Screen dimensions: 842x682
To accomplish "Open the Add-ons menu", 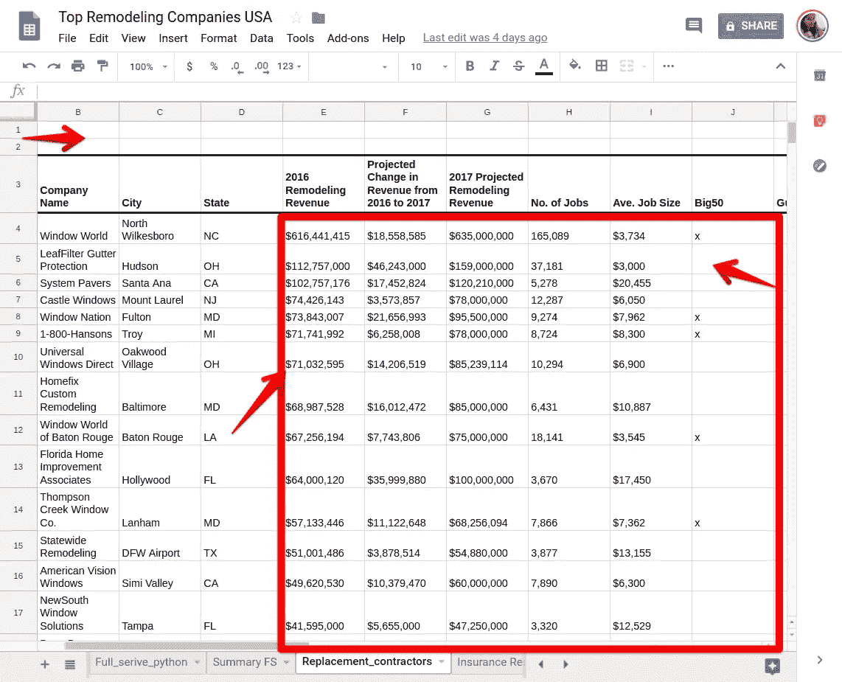I will tap(348, 38).
